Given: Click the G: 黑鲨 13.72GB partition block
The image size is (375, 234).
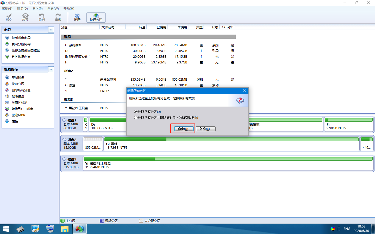Looking at the screenshot, I should (231, 144).
